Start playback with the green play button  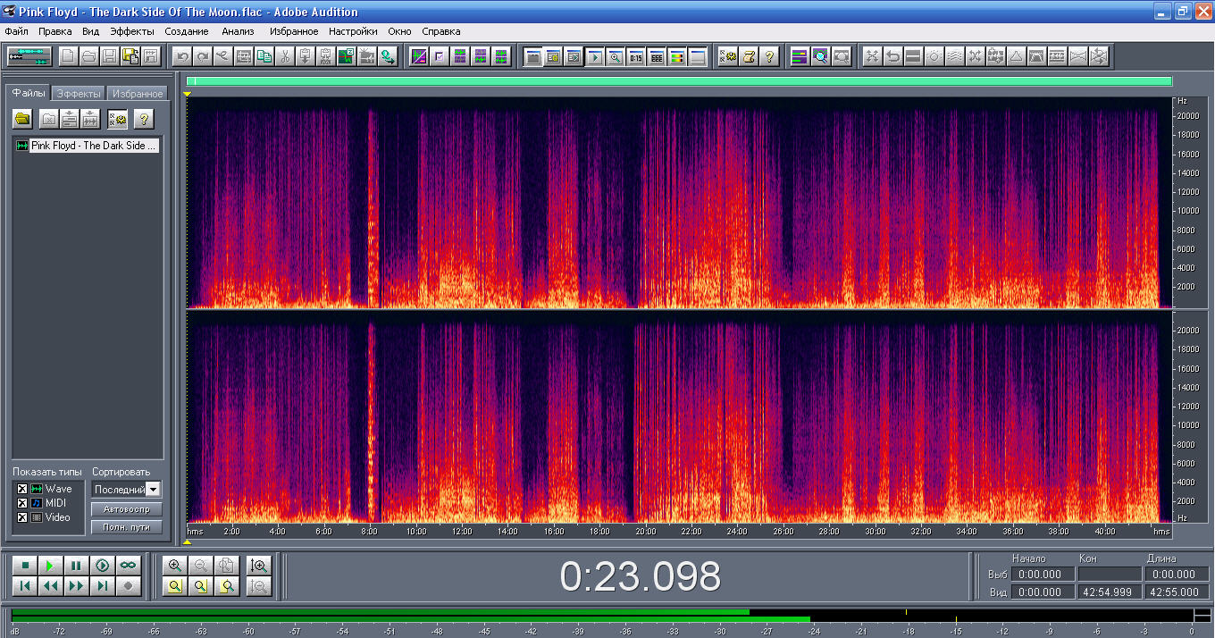tap(51, 565)
